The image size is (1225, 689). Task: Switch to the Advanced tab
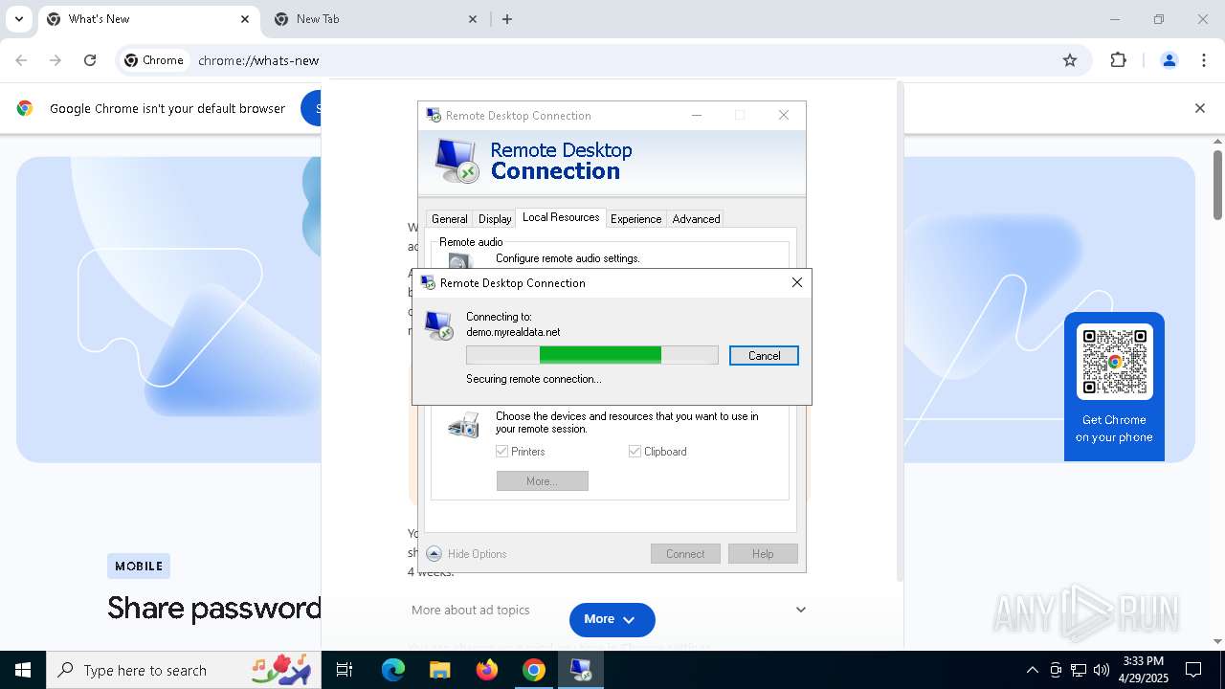coord(696,219)
